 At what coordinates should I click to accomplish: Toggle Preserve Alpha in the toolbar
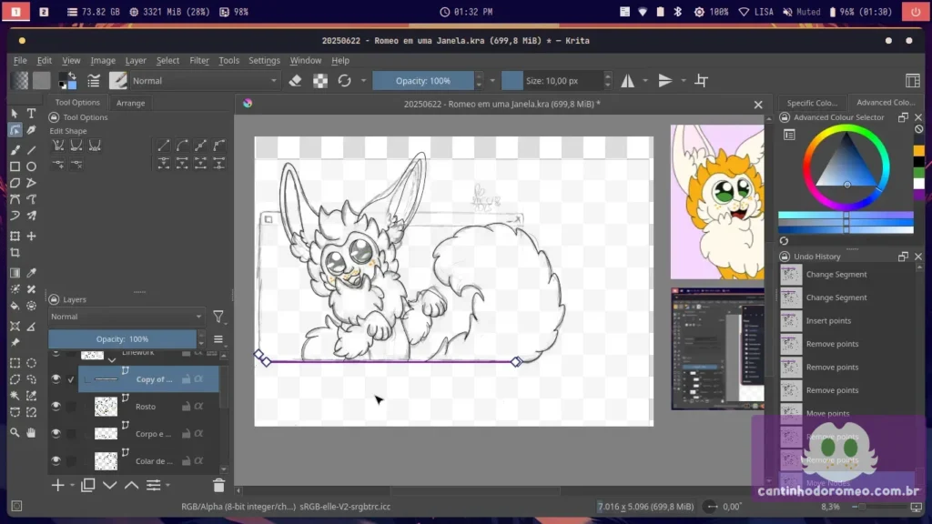click(320, 81)
